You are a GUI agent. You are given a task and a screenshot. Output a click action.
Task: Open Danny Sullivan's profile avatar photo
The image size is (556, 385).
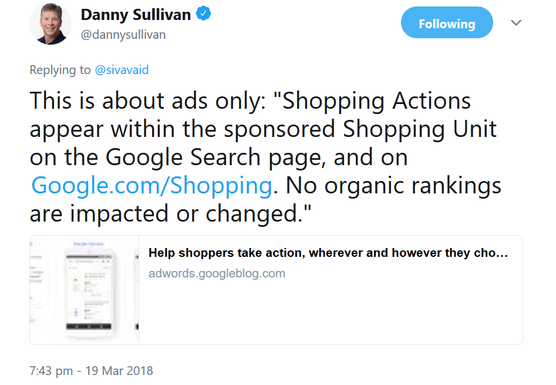[50, 24]
